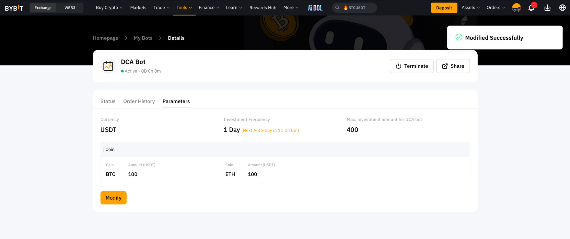Click the user profile avatar
The image size is (570, 239).
516,8
